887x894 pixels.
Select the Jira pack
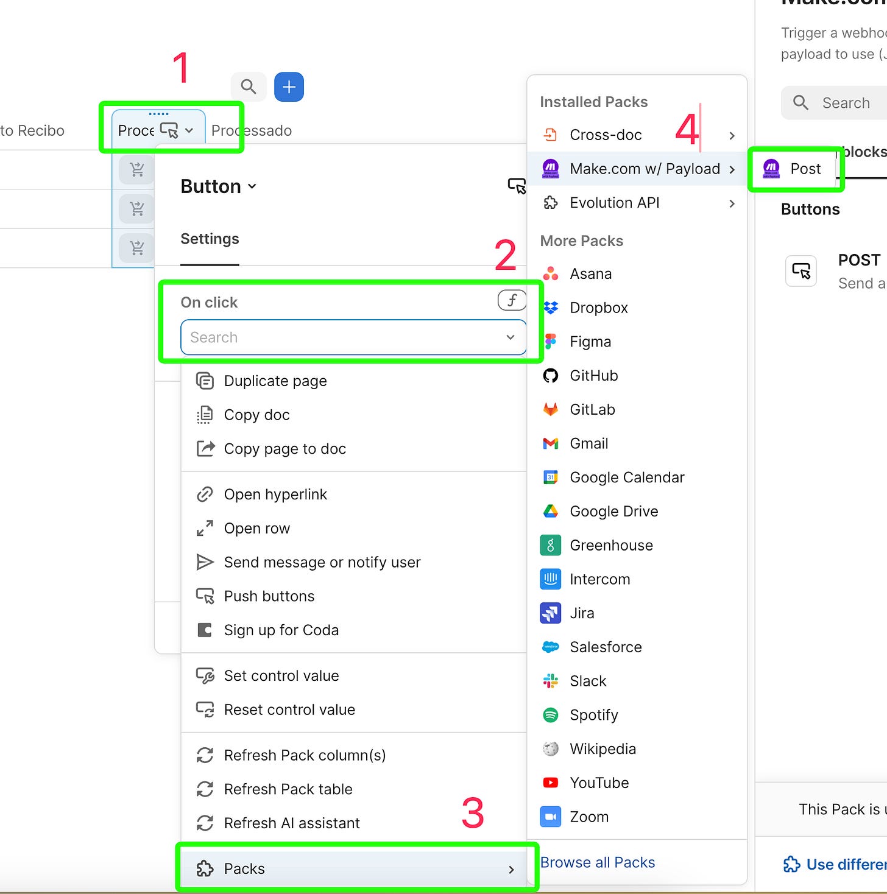click(x=637, y=613)
